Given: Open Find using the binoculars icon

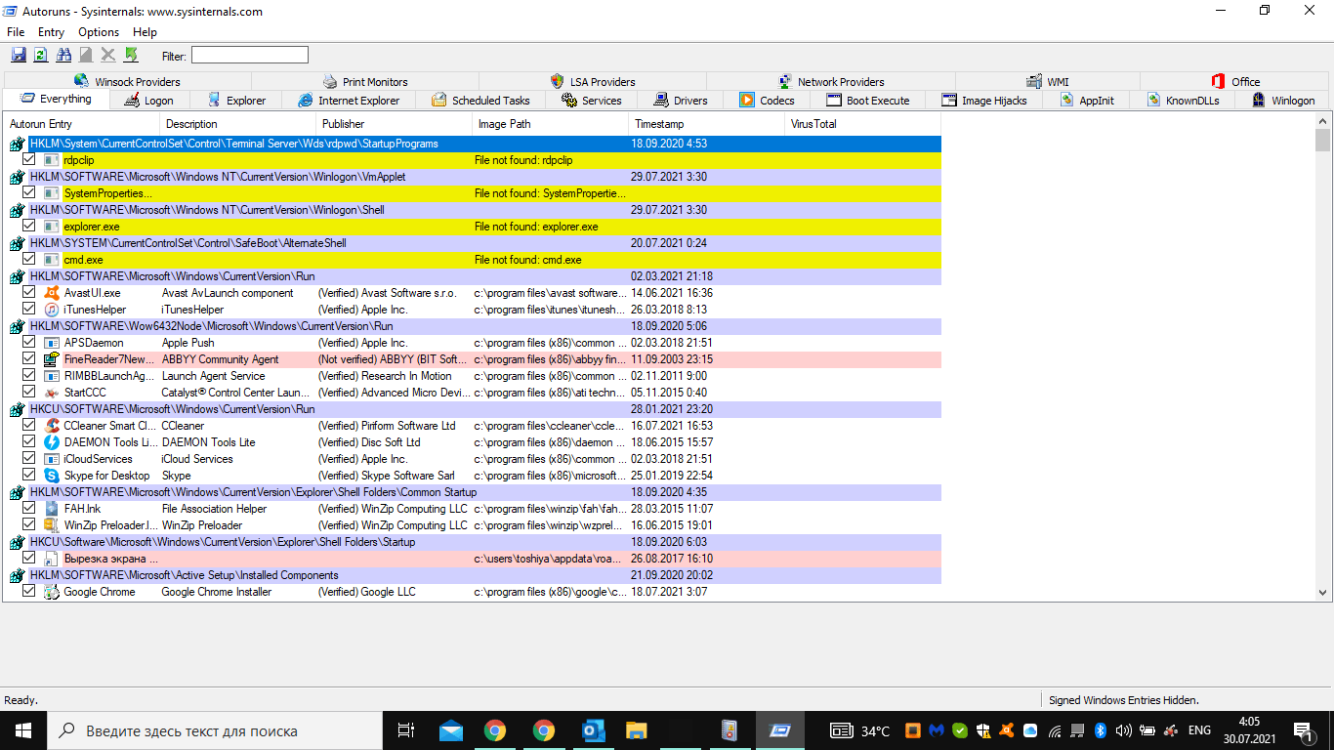Looking at the screenshot, I should tap(63, 55).
